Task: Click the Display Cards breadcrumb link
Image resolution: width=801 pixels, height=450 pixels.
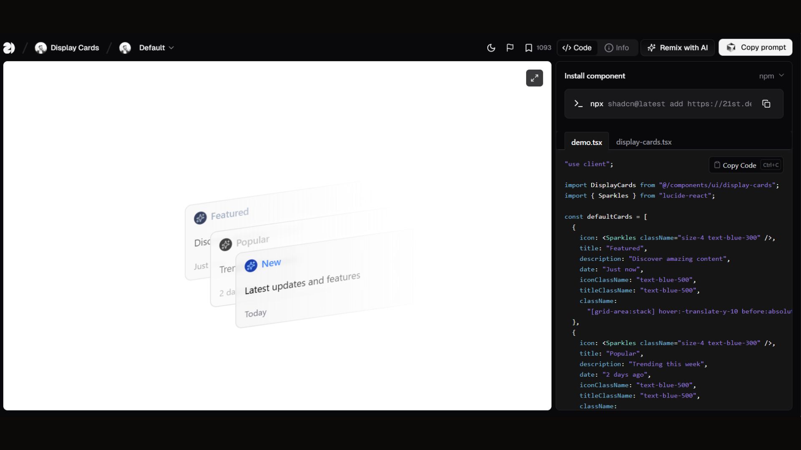Action: coord(75,48)
